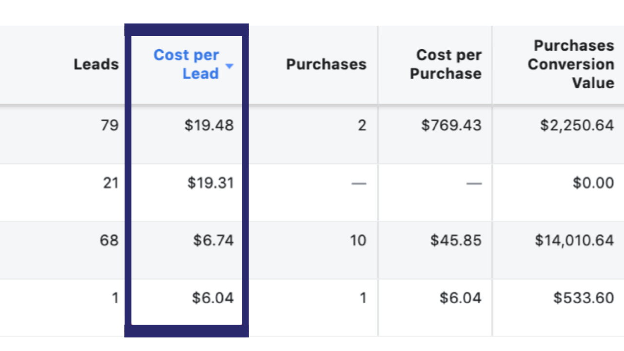
Task: Select the $14,010.64 conversion value cell
Action: point(575,240)
